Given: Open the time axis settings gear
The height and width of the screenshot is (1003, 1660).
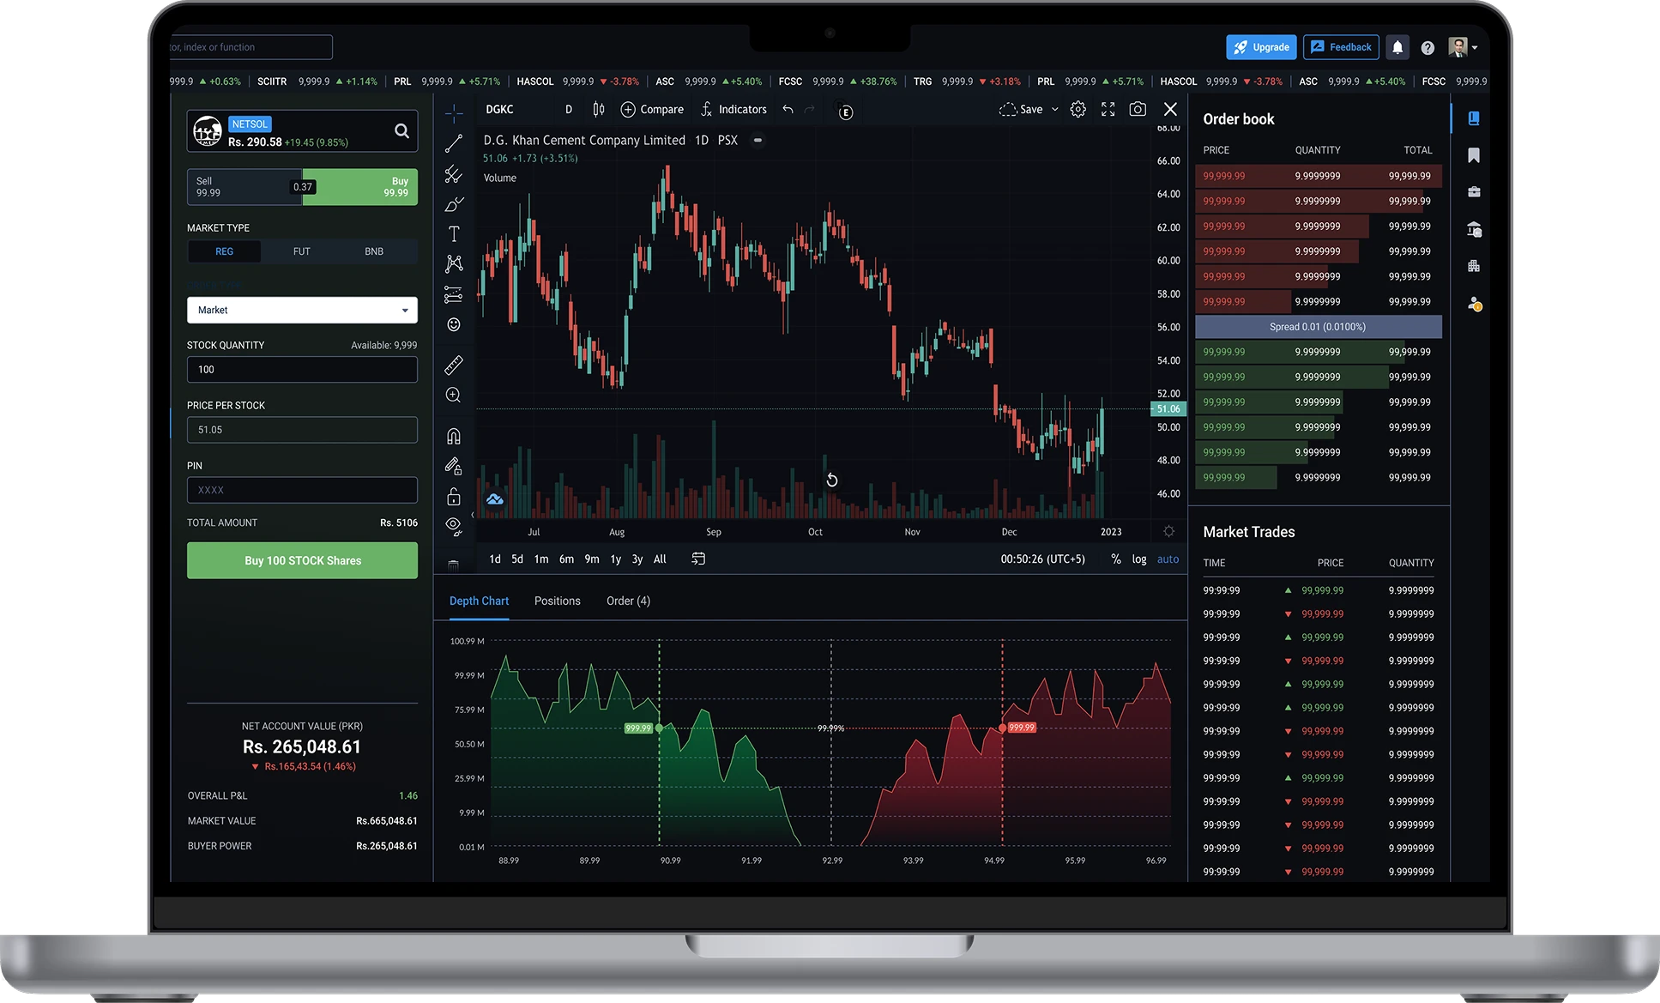Looking at the screenshot, I should click(1168, 531).
